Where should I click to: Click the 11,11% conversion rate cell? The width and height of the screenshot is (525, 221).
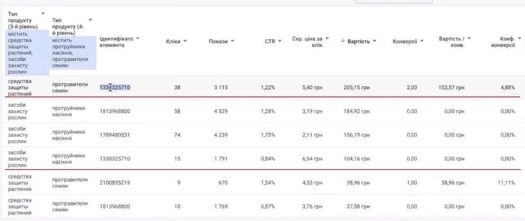(507, 182)
